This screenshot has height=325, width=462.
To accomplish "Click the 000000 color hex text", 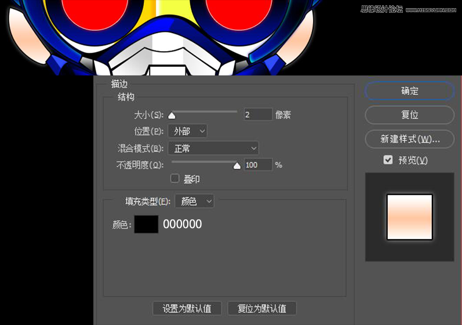I will pos(183,224).
